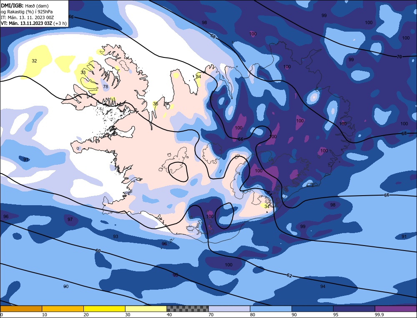
Task: Click the 'VT: Mán. 13.11.2023 03Z' valid time line
Action: pos(27,23)
